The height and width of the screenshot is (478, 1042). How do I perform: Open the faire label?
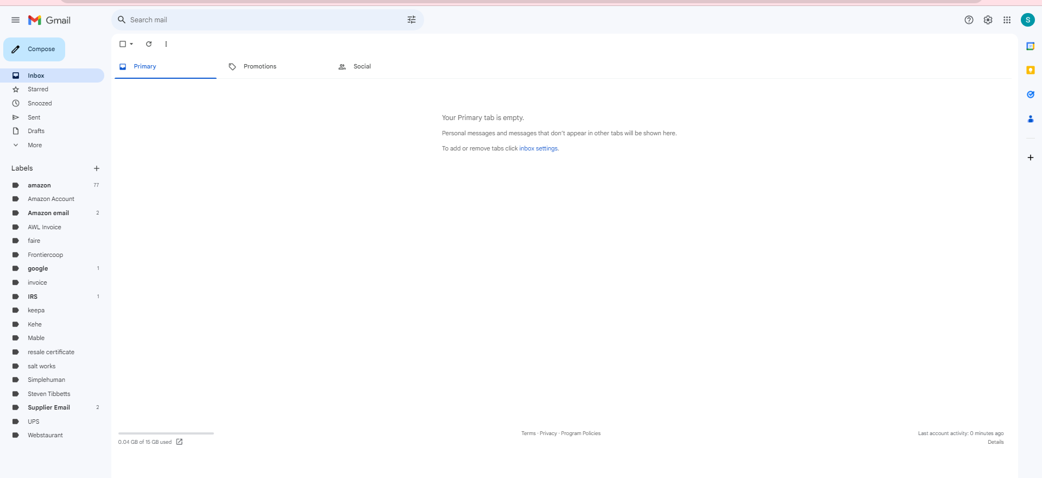pos(52,241)
